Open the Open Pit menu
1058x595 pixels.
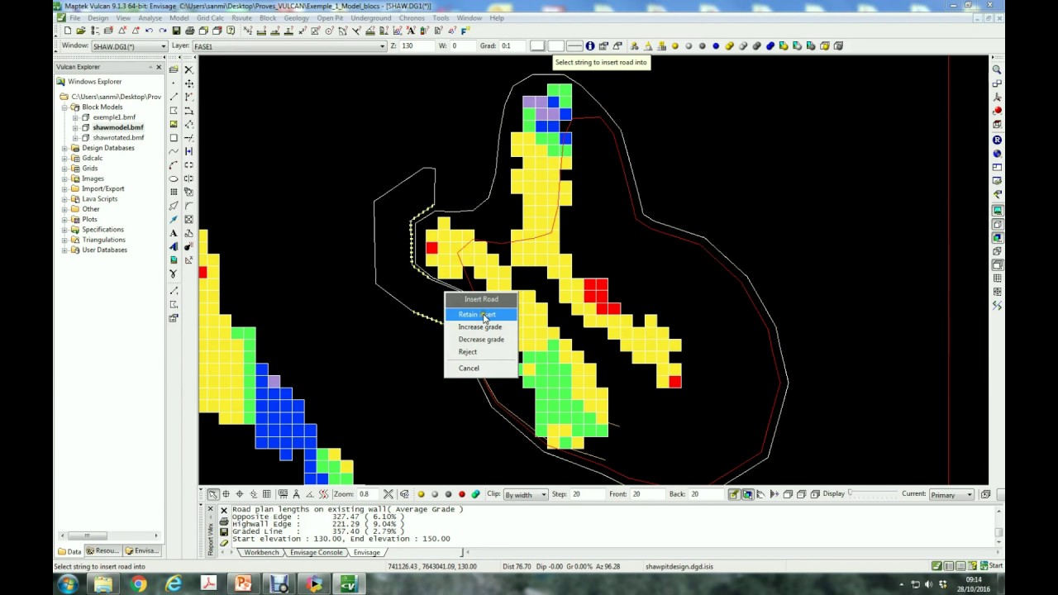(330, 17)
